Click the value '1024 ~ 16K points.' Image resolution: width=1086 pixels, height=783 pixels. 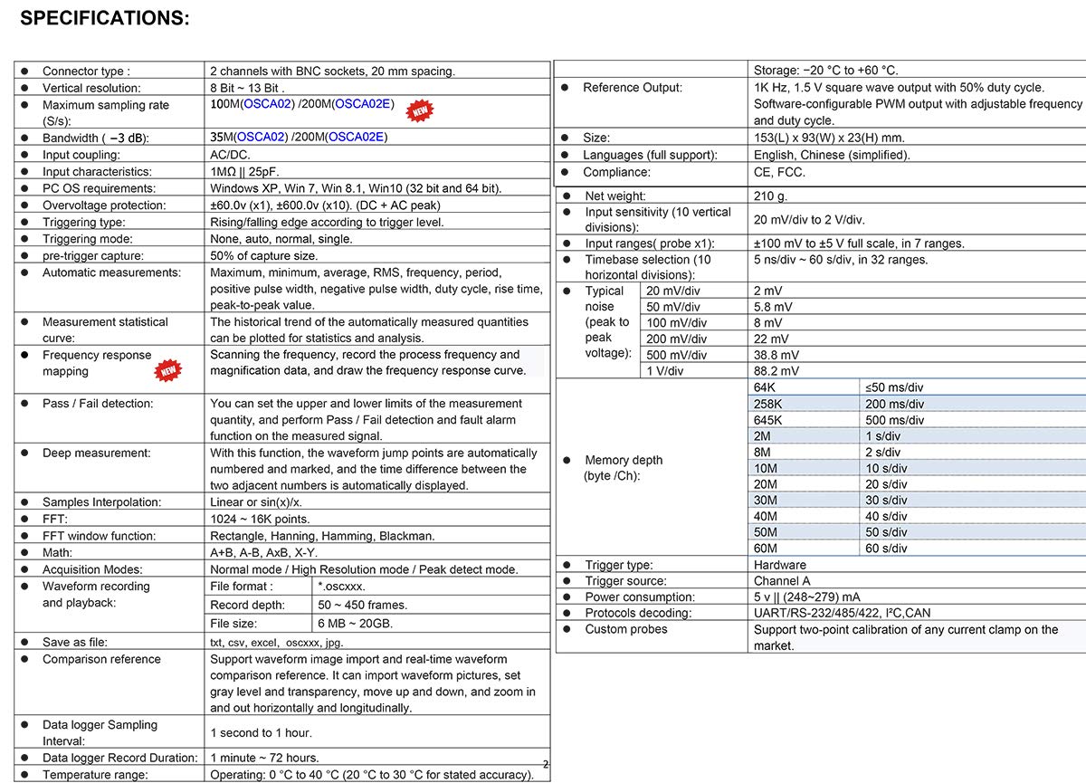[x=260, y=520]
